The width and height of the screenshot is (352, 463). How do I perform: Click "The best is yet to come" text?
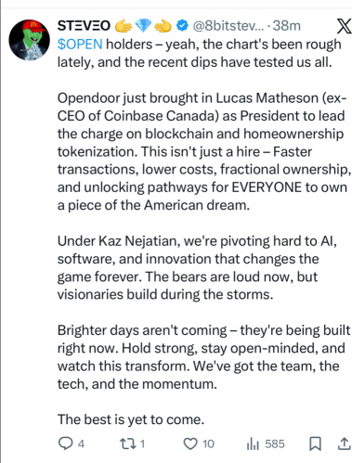click(x=131, y=419)
